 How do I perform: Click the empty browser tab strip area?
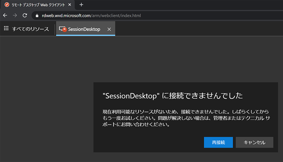181,5
